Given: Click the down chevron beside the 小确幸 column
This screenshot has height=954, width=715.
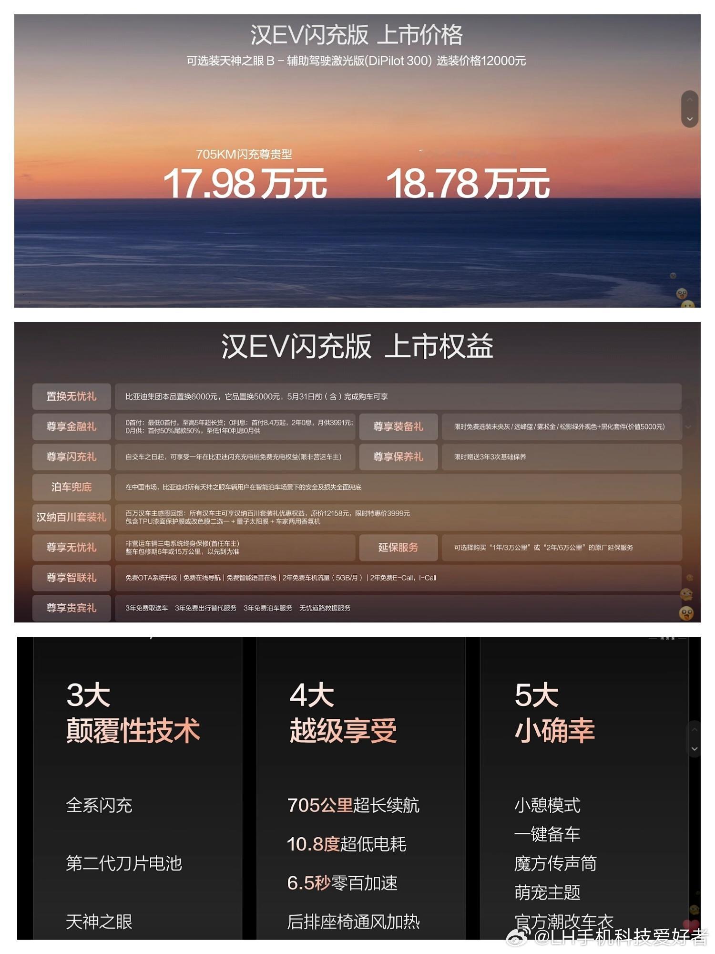Looking at the screenshot, I should 695,749.
